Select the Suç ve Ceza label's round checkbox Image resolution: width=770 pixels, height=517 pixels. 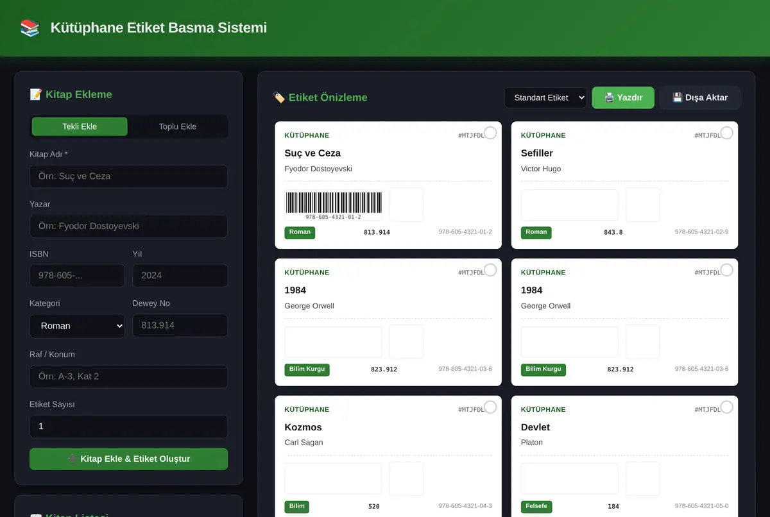click(x=490, y=133)
